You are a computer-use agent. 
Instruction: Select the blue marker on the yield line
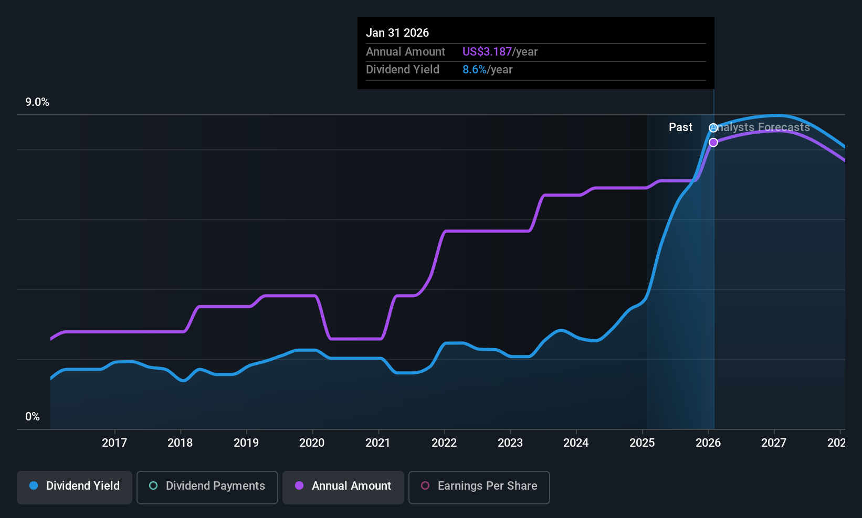click(713, 127)
